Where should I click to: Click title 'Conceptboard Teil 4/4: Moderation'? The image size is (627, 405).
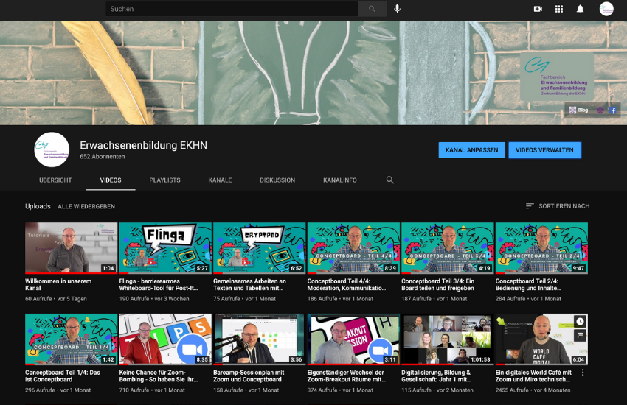(x=347, y=284)
